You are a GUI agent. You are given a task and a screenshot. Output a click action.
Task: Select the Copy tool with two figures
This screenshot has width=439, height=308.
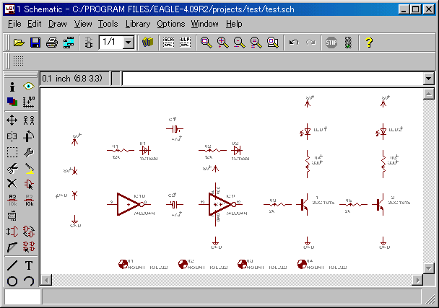(29, 120)
